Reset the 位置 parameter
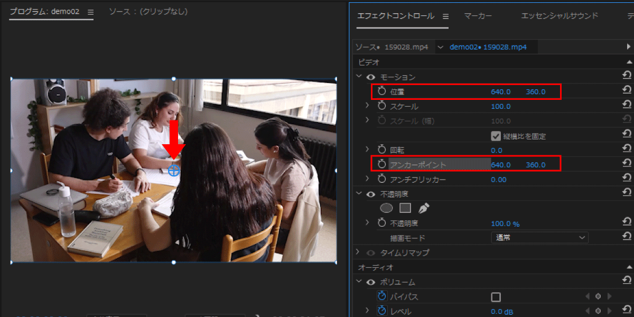The width and height of the screenshot is (634, 317). pos(627,90)
